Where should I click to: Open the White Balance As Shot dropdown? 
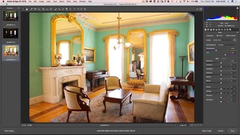[226, 45]
